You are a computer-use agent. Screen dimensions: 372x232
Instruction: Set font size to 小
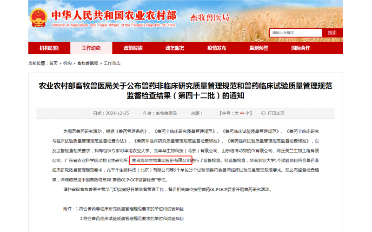(x=247, y=113)
